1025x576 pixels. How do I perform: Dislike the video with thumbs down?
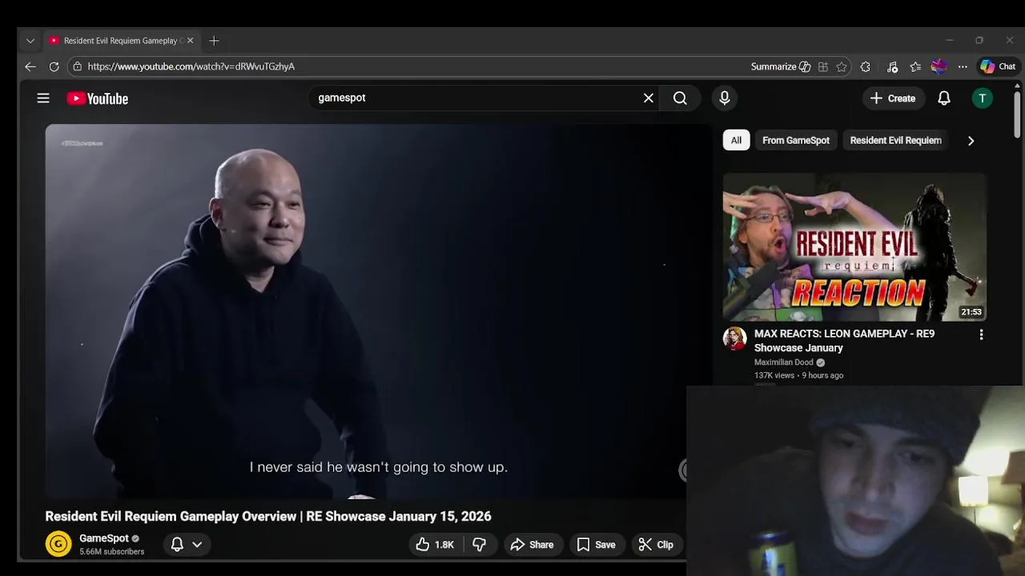click(x=479, y=545)
